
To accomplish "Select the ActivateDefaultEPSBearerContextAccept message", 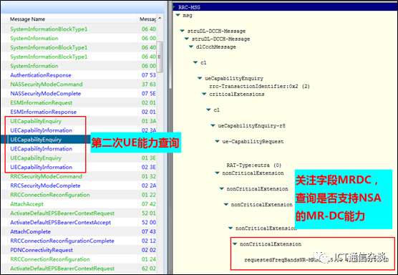I will [x=61, y=223].
